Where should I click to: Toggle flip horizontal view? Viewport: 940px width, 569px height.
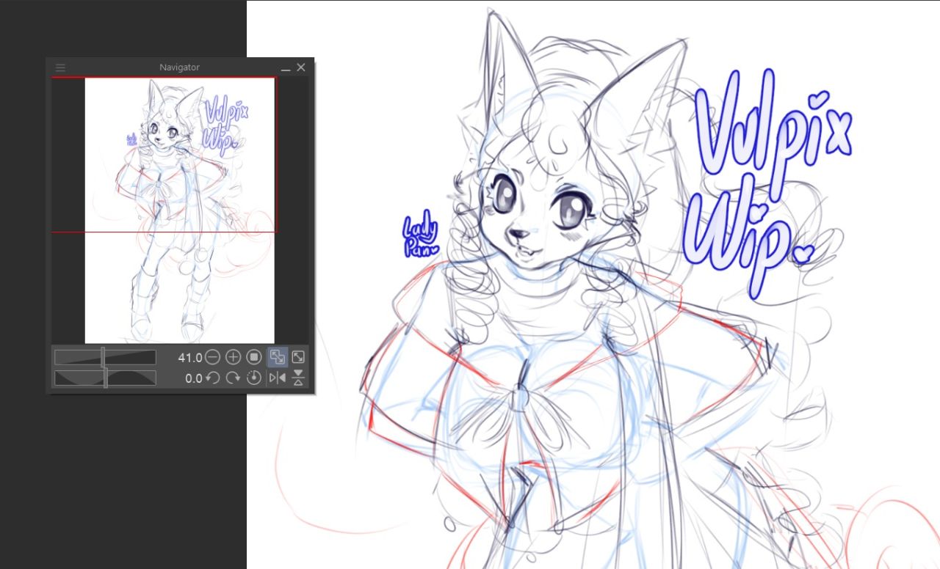tap(277, 378)
